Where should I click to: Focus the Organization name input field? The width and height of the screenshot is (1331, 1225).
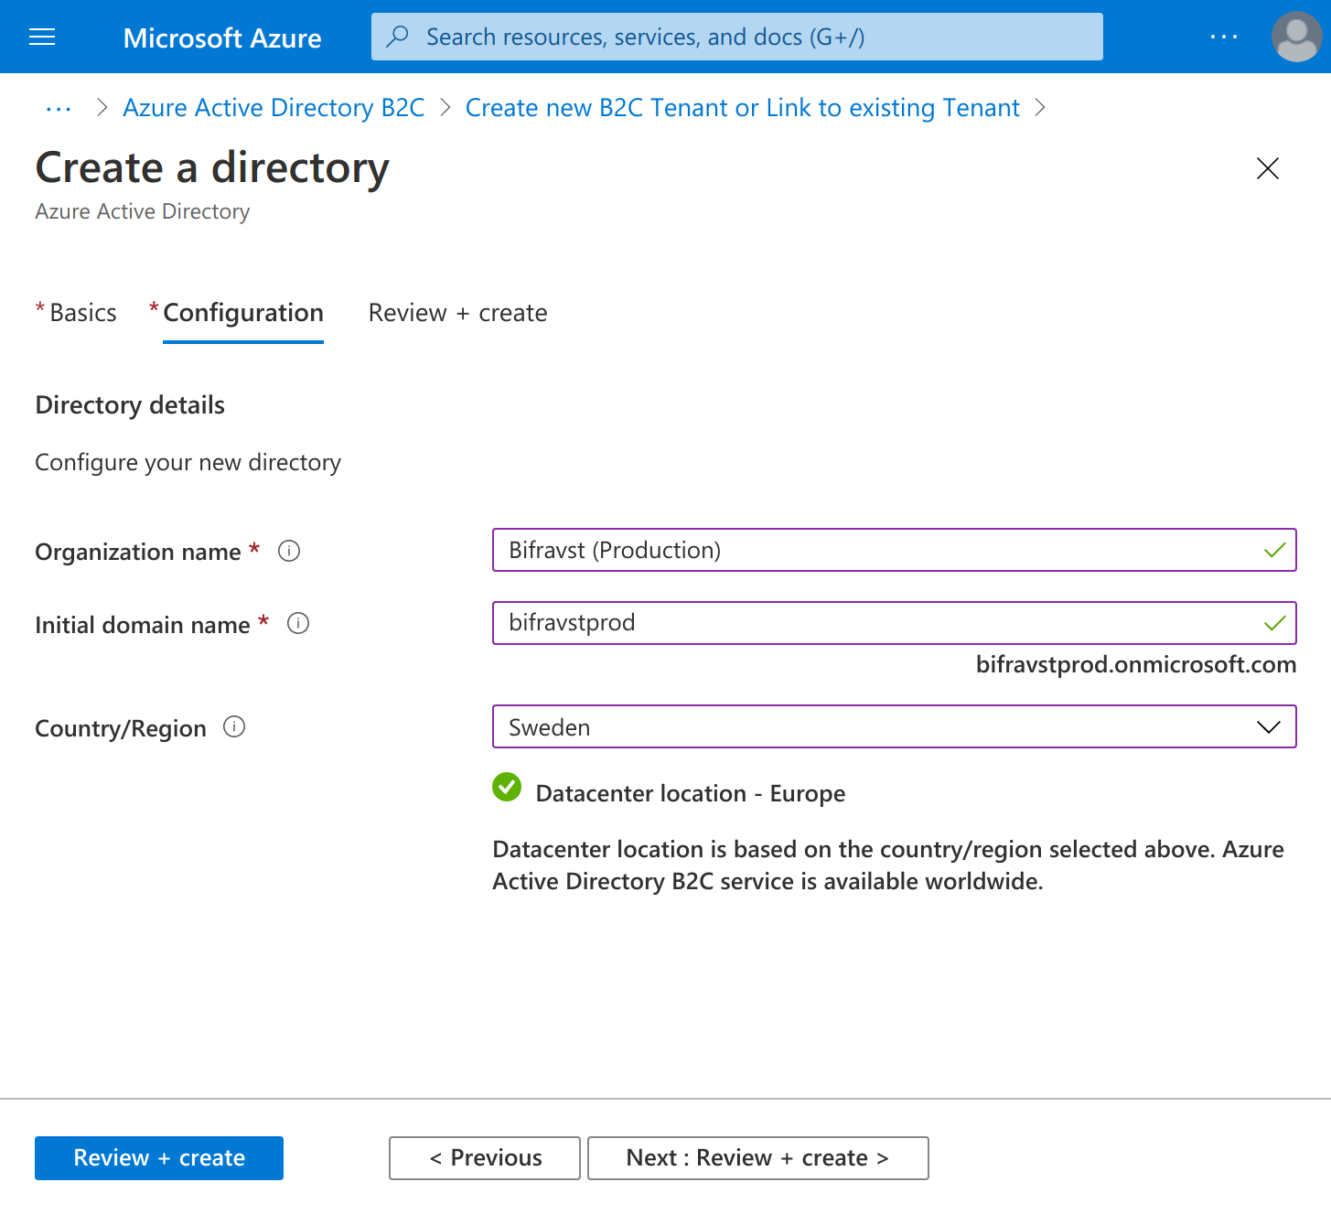click(894, 550)
